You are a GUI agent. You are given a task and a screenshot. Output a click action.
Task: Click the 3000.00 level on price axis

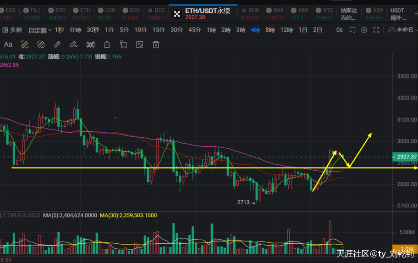click(x=407, y=141)
